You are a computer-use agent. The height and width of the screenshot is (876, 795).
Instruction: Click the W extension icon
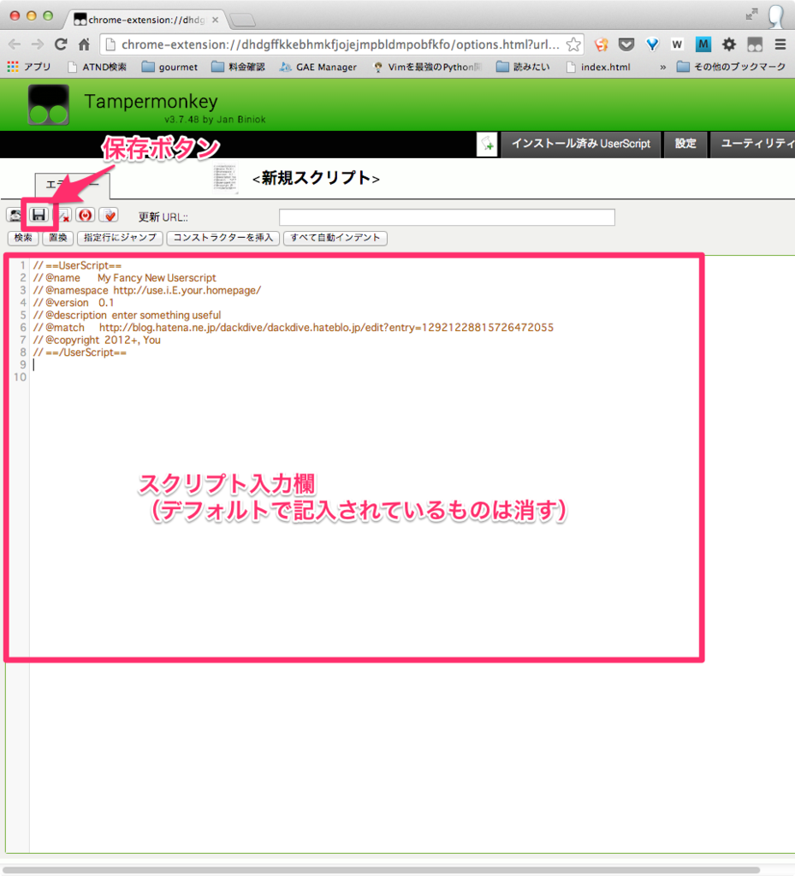677,44
